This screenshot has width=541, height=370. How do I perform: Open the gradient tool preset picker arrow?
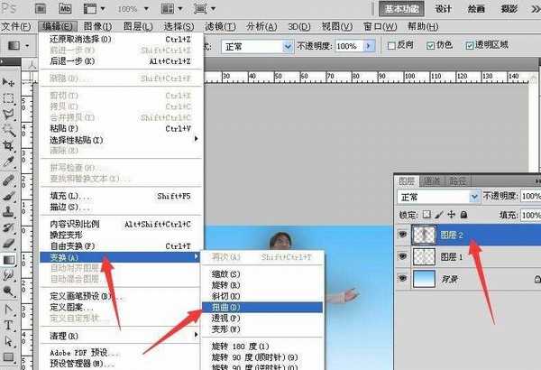pos(27,46)
